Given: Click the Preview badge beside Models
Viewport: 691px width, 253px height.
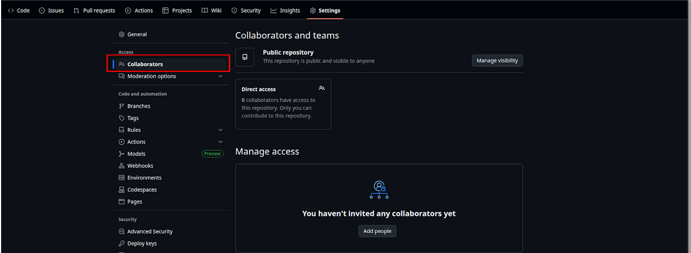Looking at the screenshot, I should 212,154.
